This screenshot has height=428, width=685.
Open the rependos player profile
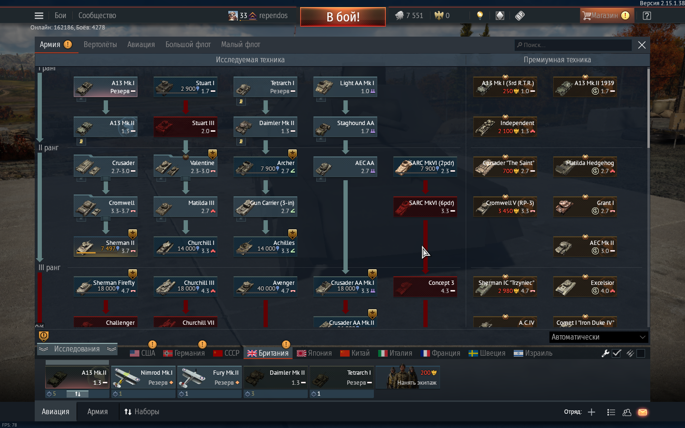click(274, 16)
